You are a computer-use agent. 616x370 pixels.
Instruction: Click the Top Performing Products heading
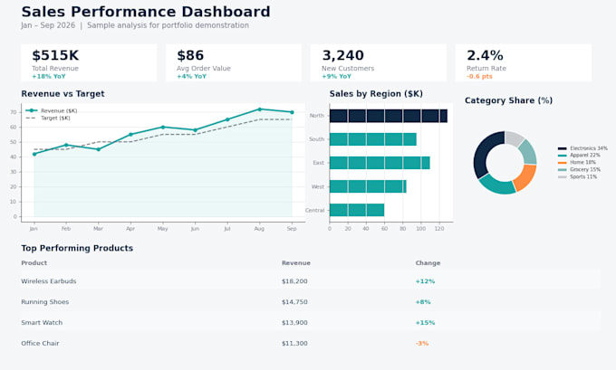(x=77, y=248)
